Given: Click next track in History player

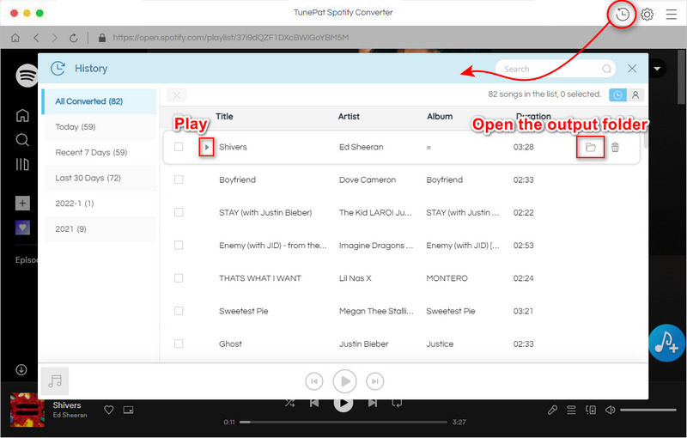Looking at the screenshot, I should click(375, 381).
